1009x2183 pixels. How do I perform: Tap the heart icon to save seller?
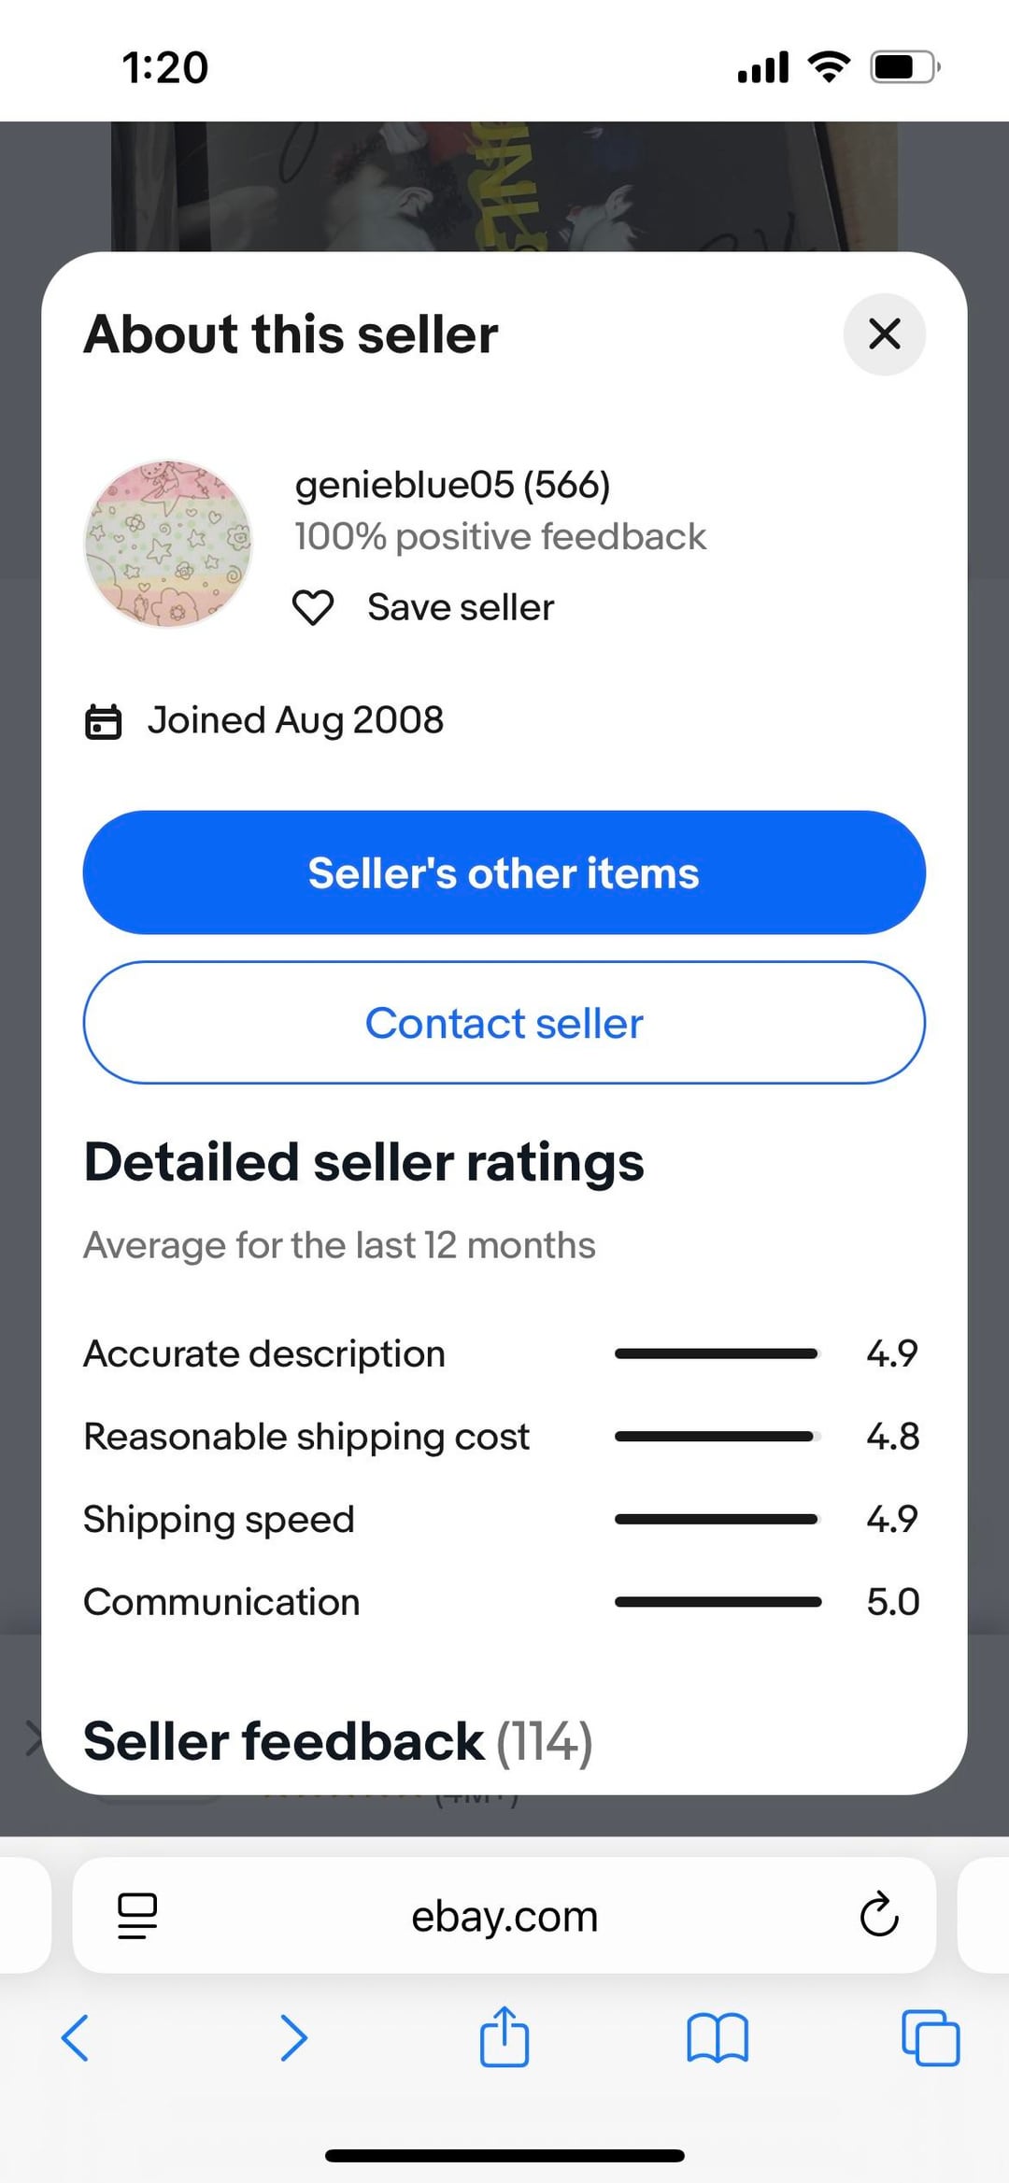pos(313,608)
